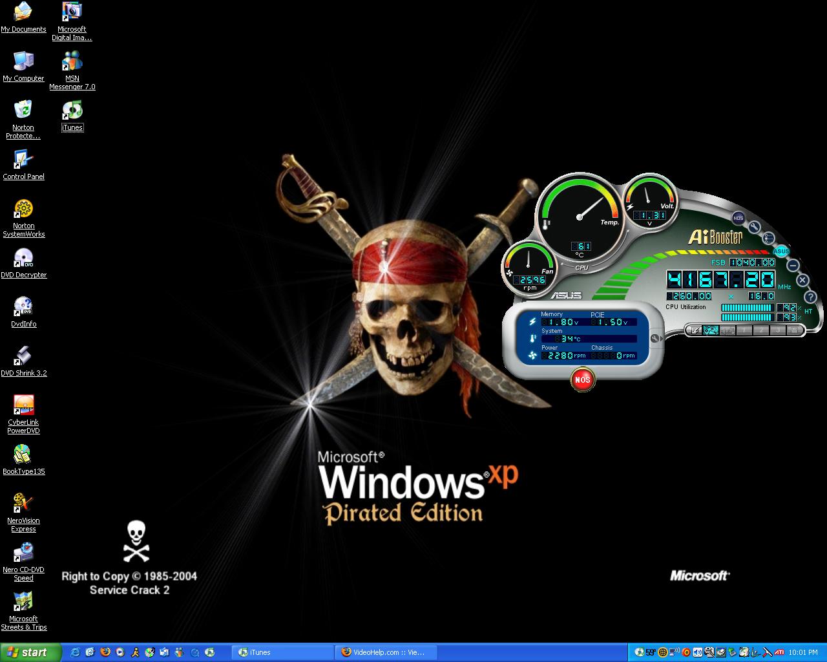Open AI Booster help question mark button
This screenshot has width=827, height=662.
(x=811, y=297)
